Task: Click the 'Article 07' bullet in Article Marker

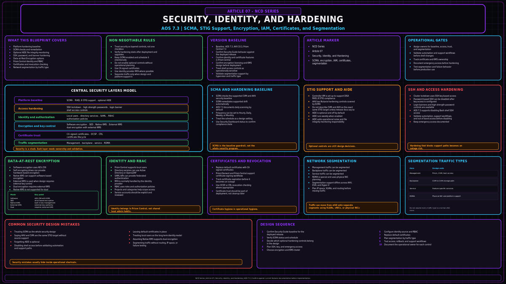Action: [x=318, y=51]
